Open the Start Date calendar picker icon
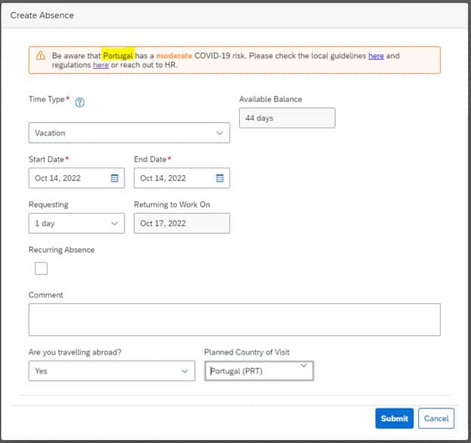This screenshot has width=471, height=443. pos(115,178)
